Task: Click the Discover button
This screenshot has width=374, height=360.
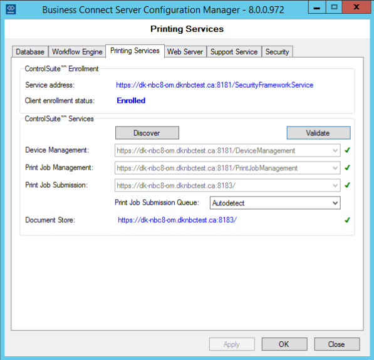Action: tap(147, 133)
